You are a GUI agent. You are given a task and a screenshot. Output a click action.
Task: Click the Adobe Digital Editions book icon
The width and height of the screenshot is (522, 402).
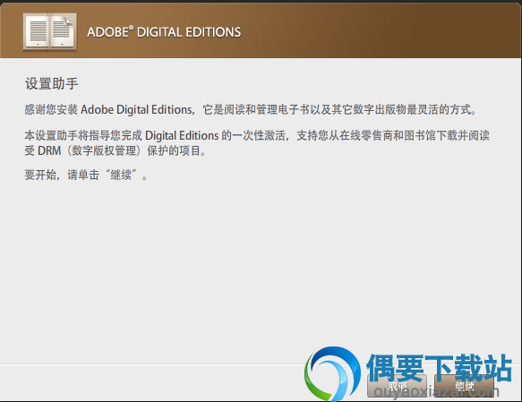(x=50, y=32)
